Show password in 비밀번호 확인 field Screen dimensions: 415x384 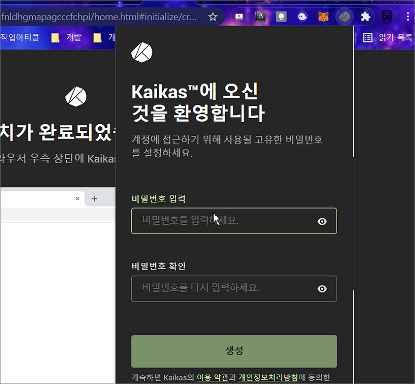(322, 289)
